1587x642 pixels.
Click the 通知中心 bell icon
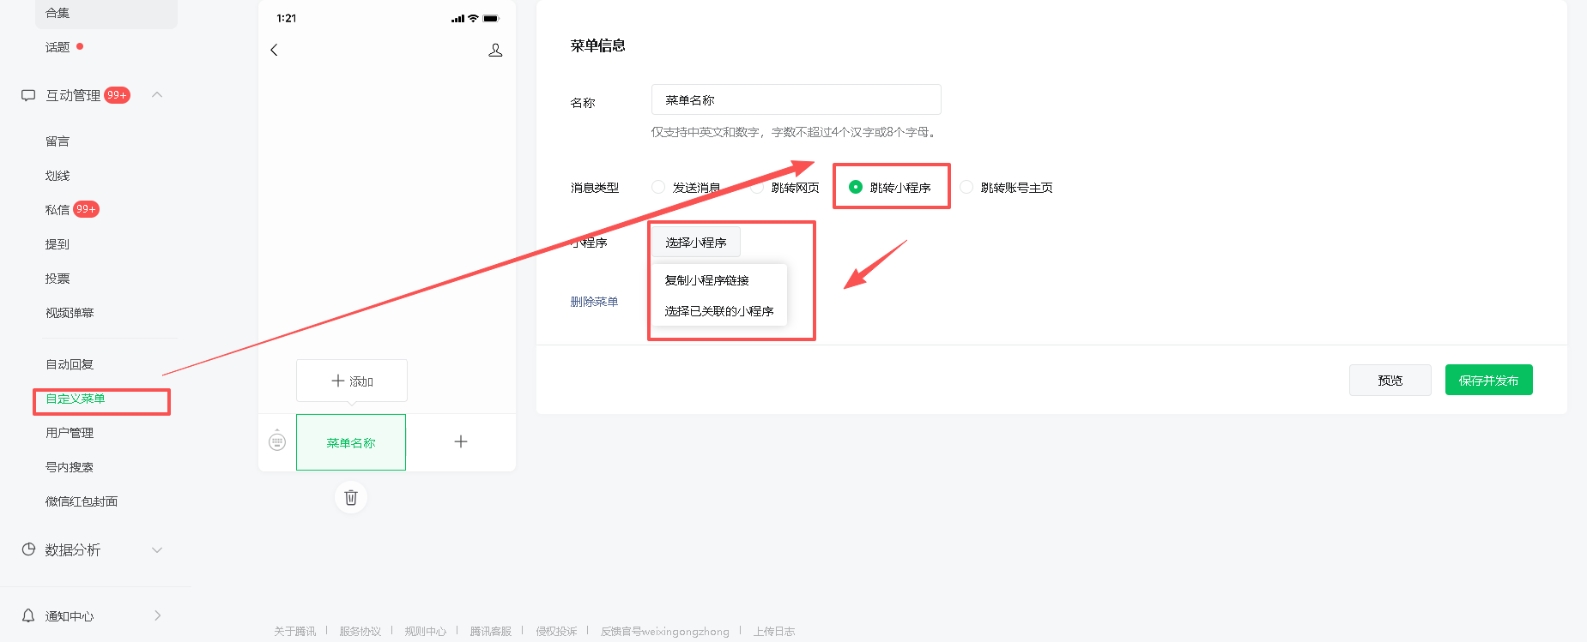pyautogui.click(x=28, y=615)
